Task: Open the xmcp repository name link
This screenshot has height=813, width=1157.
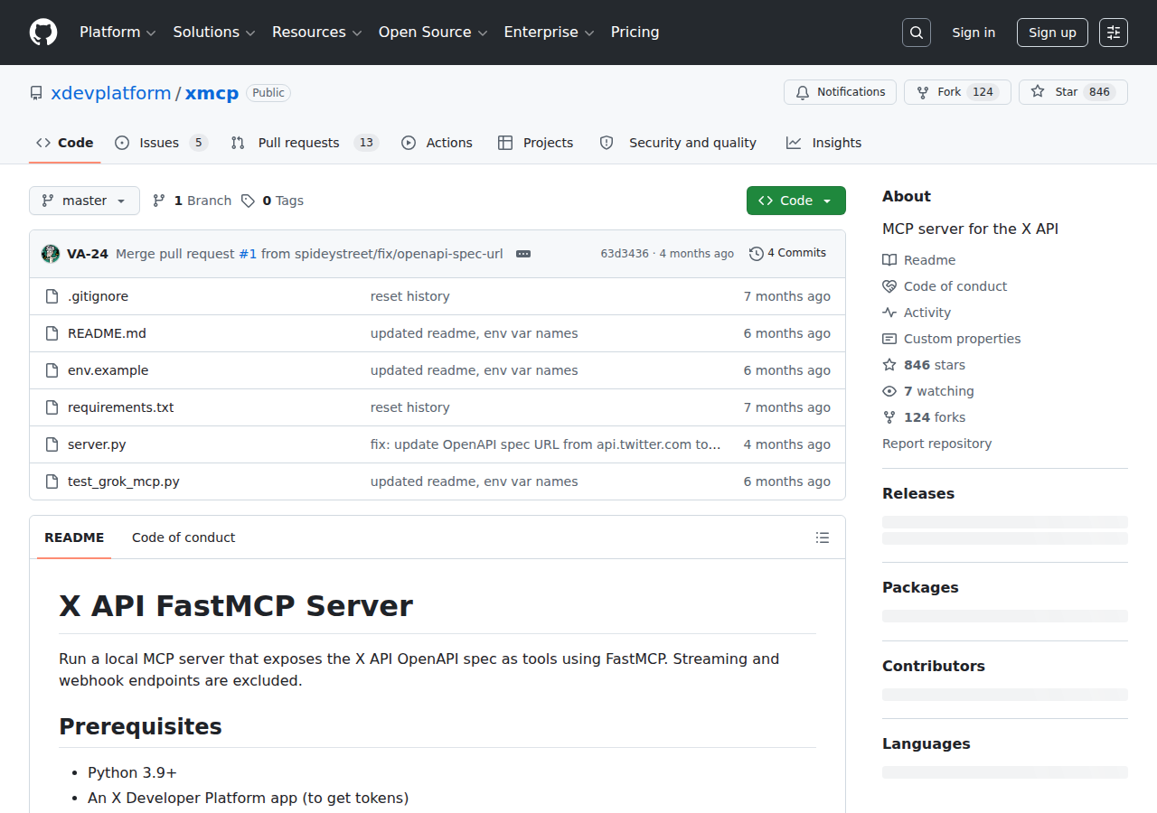Action: (x=212, y=93)
